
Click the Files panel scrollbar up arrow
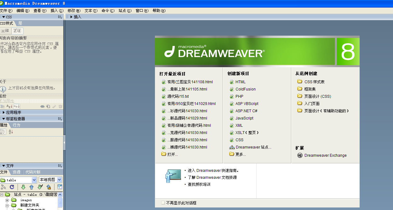point(60,195)
